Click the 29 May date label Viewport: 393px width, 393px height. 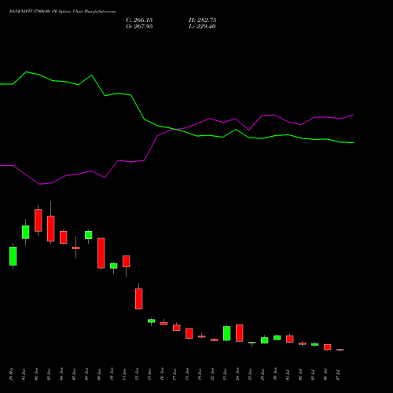click(11, 374)
